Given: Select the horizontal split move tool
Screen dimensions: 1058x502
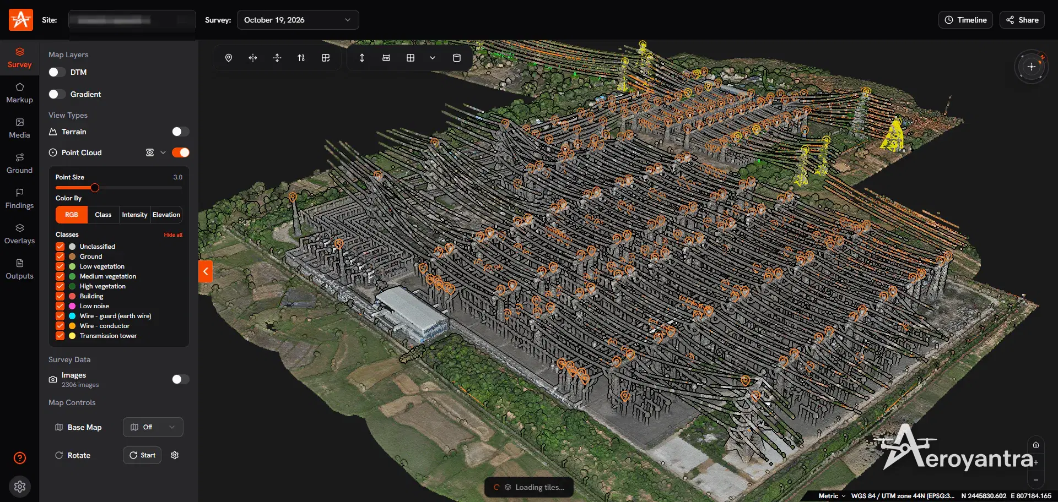Looking at the screenshot, I should 253,58.
